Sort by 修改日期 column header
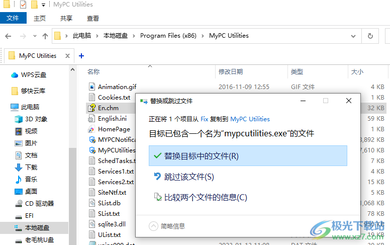 point(231,72)
